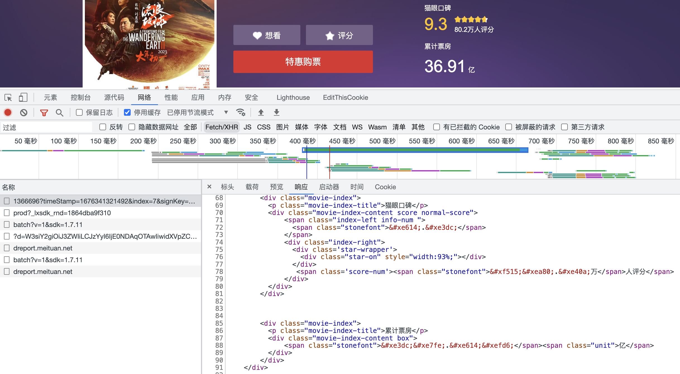Screen dimensions: 680x374
Task: Open the 标头 tab in request details
Action: [227, 187]
